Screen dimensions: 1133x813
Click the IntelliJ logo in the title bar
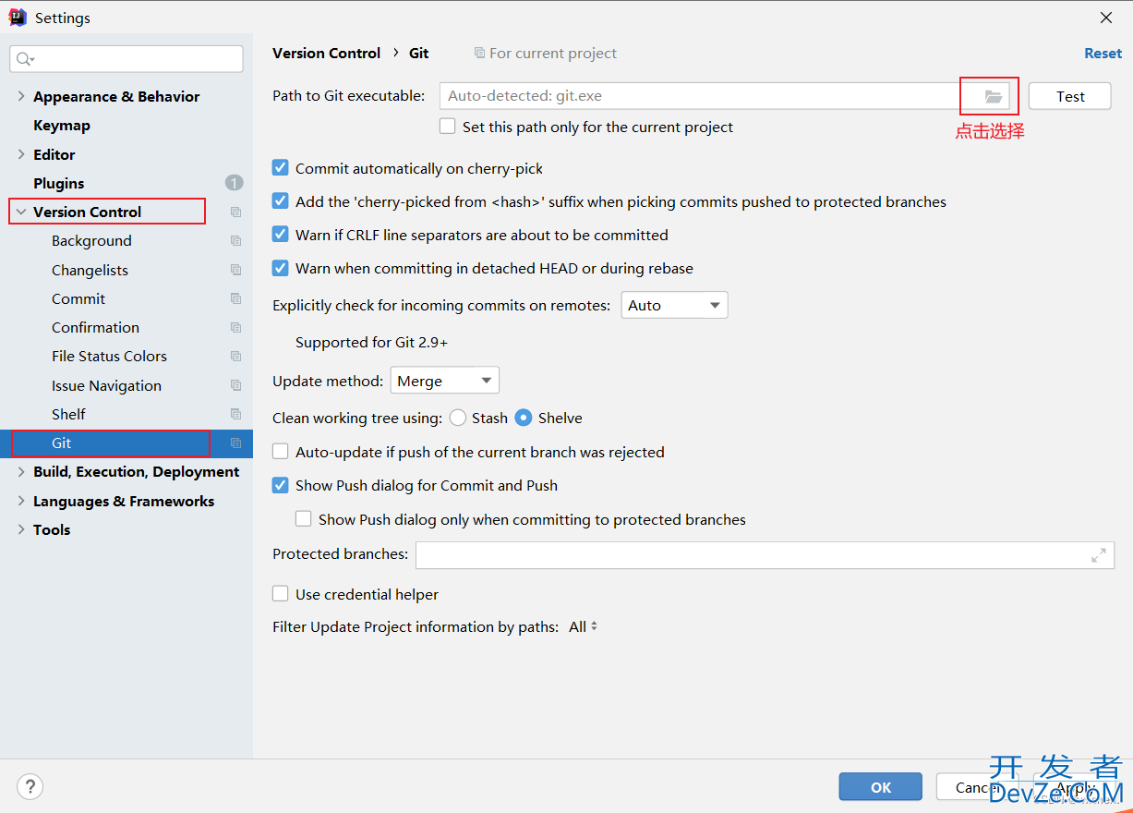(x=18, y=18)
